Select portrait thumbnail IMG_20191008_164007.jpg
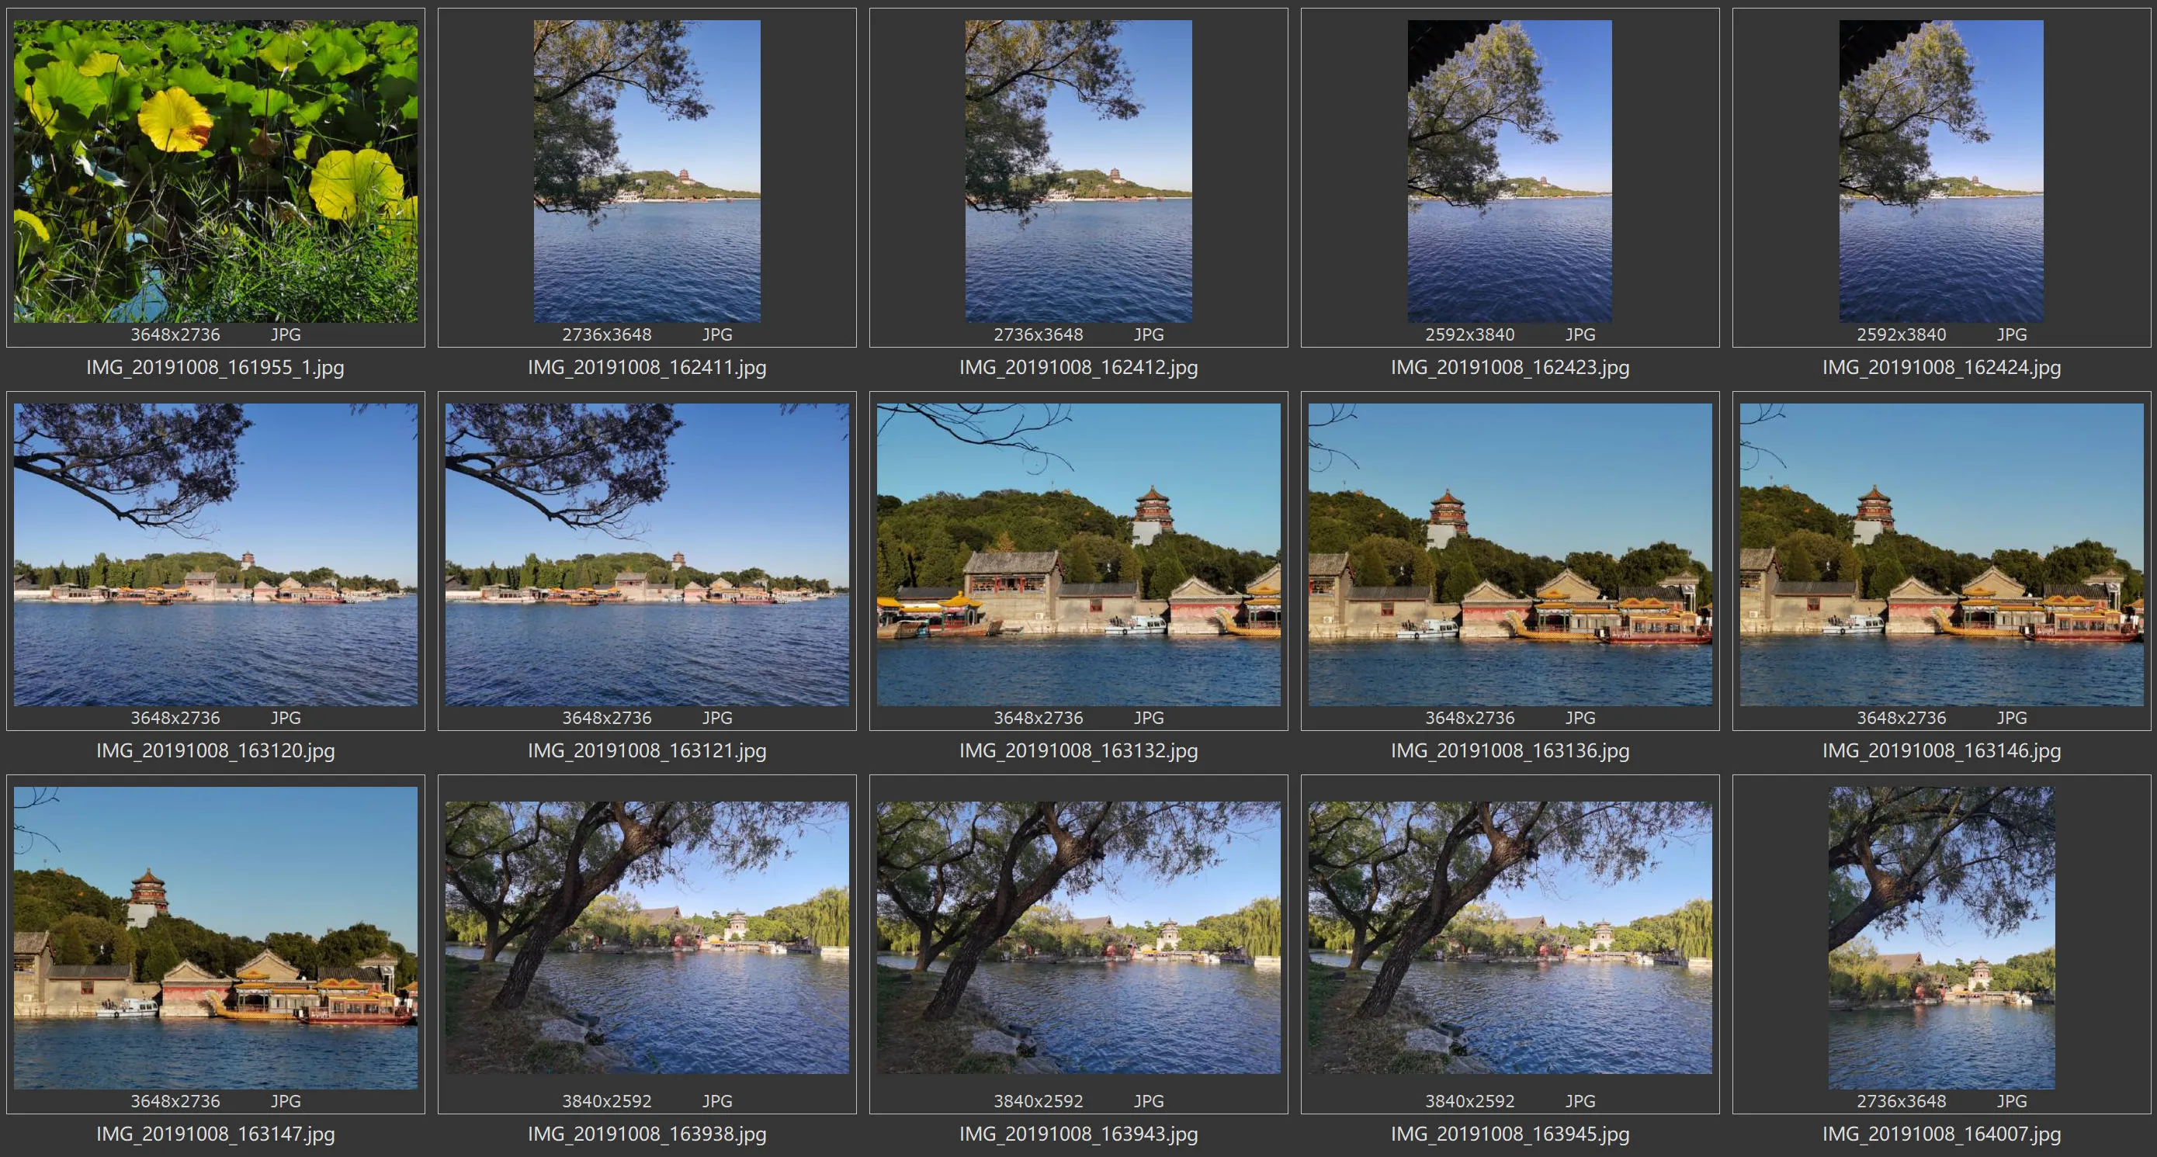Screen dimensions: 2157x1157 coord(1941,937)
